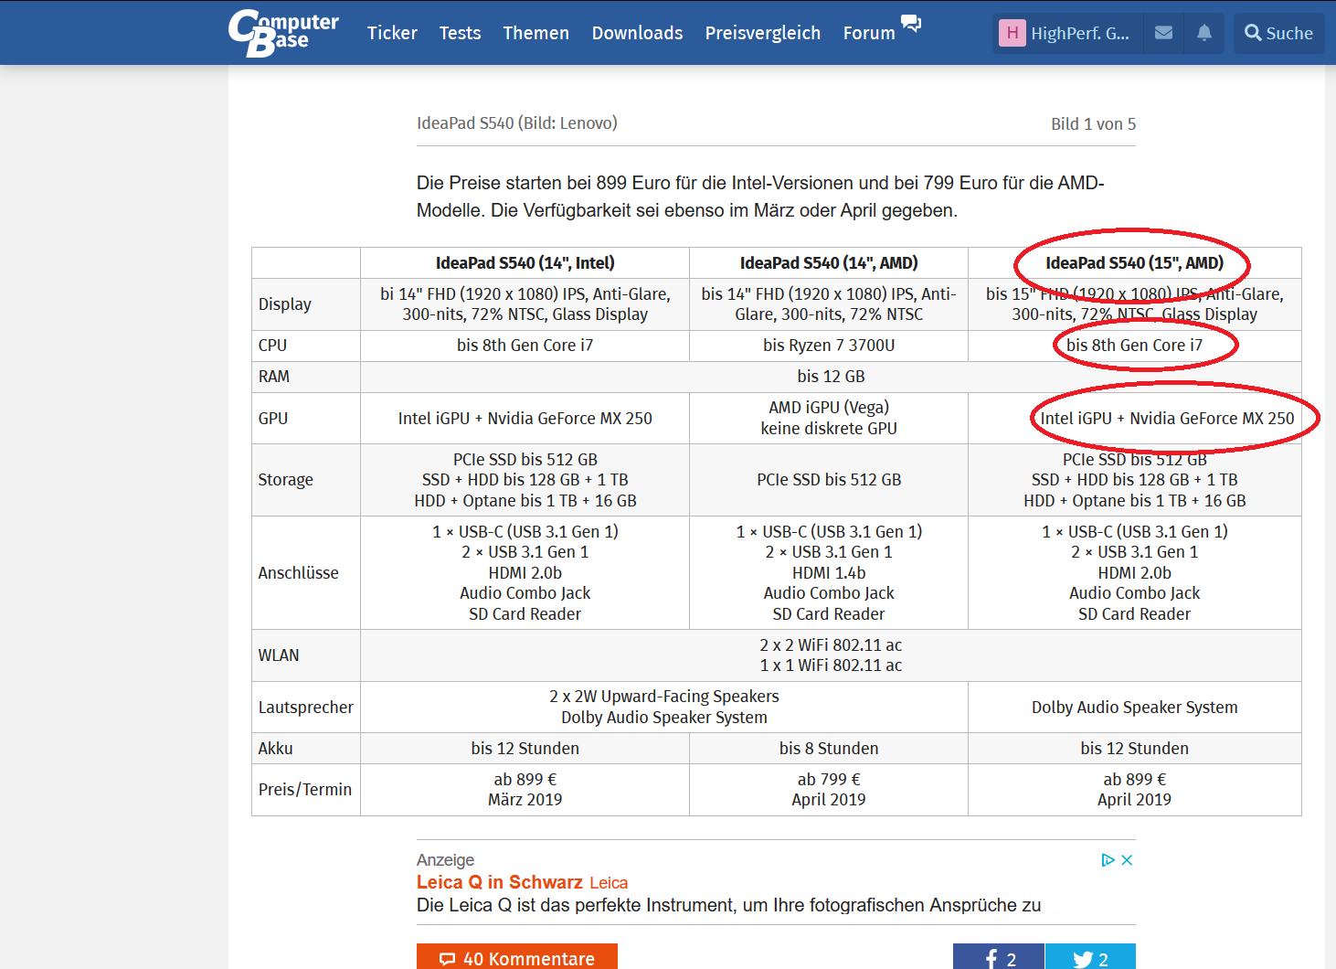Click the Anzeige ad label
The height and width of the screenshot is (969, 1336).
click(x=446, y=860)
